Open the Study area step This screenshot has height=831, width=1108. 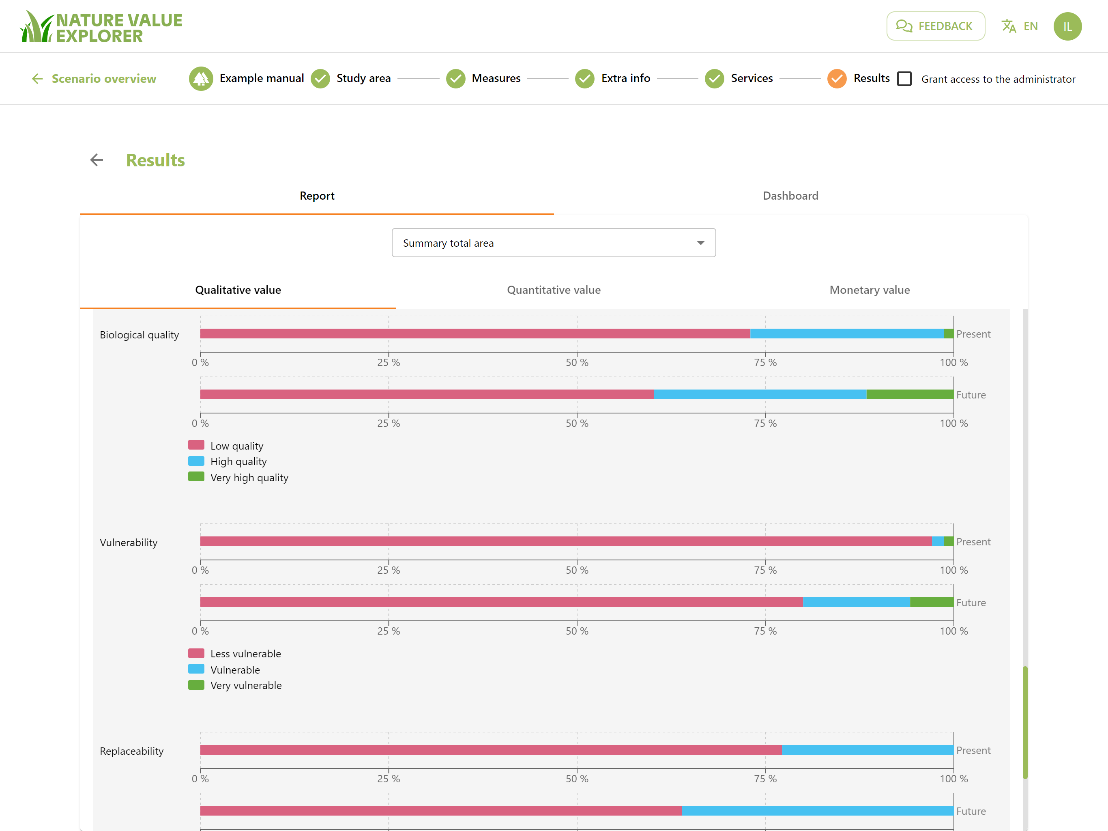[x=364, y=78]
